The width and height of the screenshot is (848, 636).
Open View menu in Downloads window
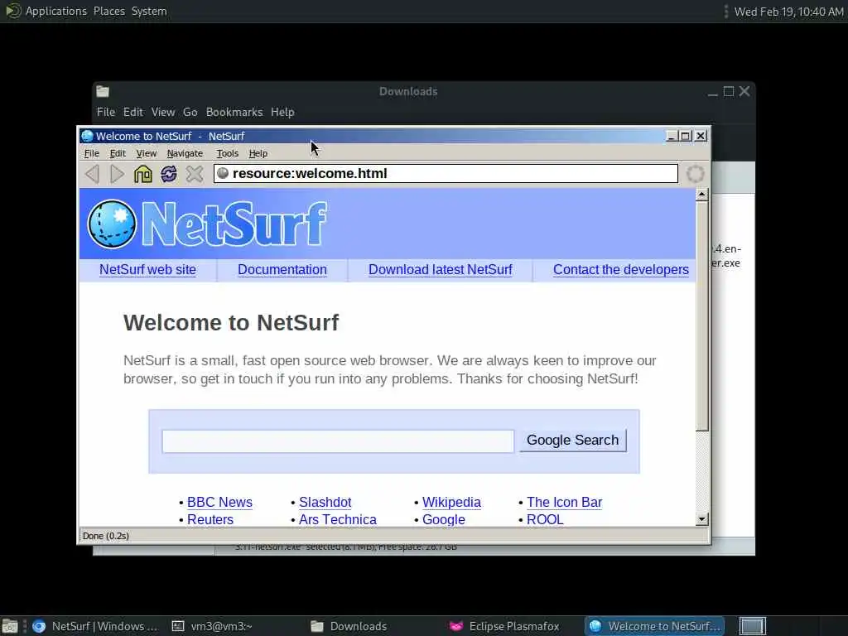[163, 112]
